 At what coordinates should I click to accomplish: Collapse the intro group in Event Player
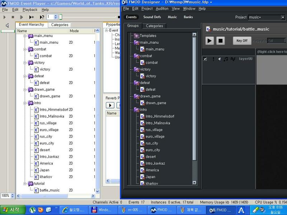[25, 103]
